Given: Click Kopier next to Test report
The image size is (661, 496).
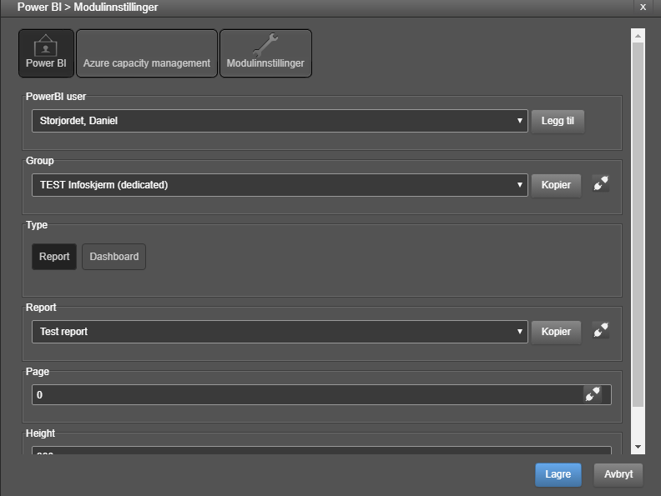Looking at the screenshot, I should [x=556, y=333].
